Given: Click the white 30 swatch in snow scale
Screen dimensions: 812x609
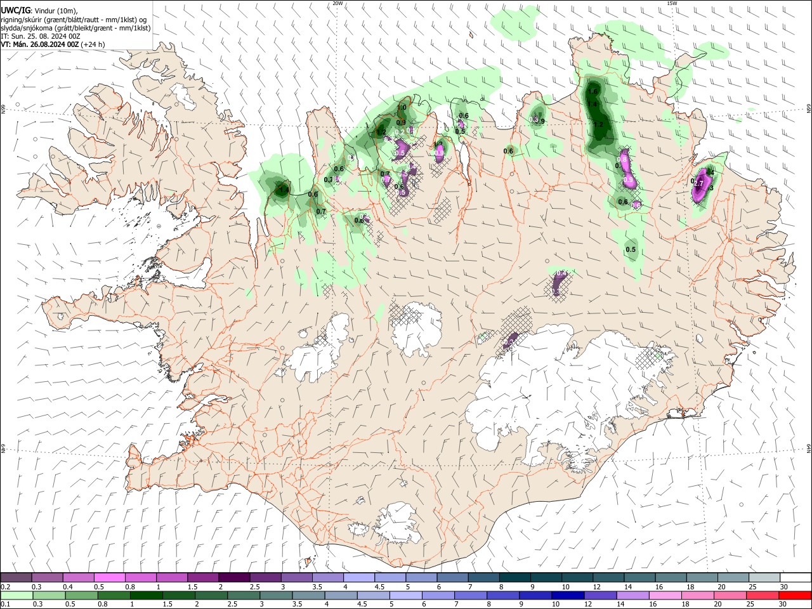Looking at the screenshot, I should [x=796, y=578].
